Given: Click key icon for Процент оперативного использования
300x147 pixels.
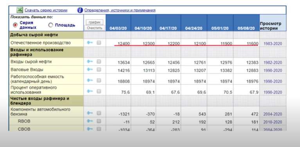Looking at the screenshot, I should point(90,91).
